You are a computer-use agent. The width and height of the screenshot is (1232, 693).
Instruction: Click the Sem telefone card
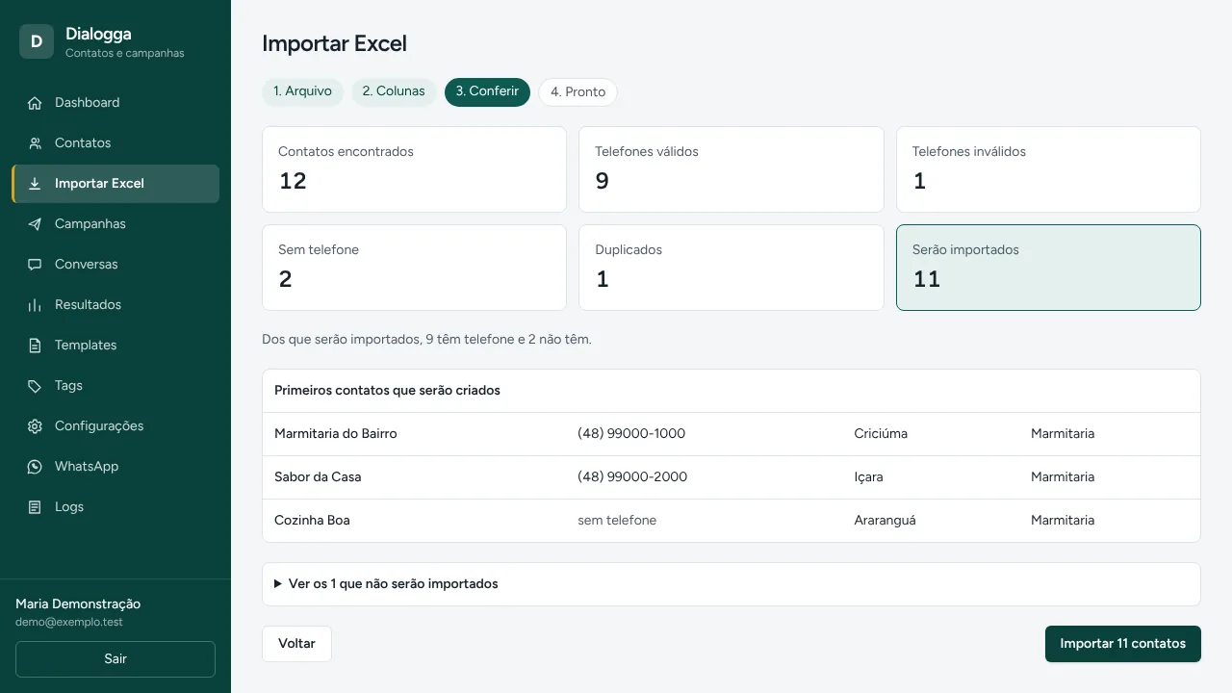click(x=414, y=268)
